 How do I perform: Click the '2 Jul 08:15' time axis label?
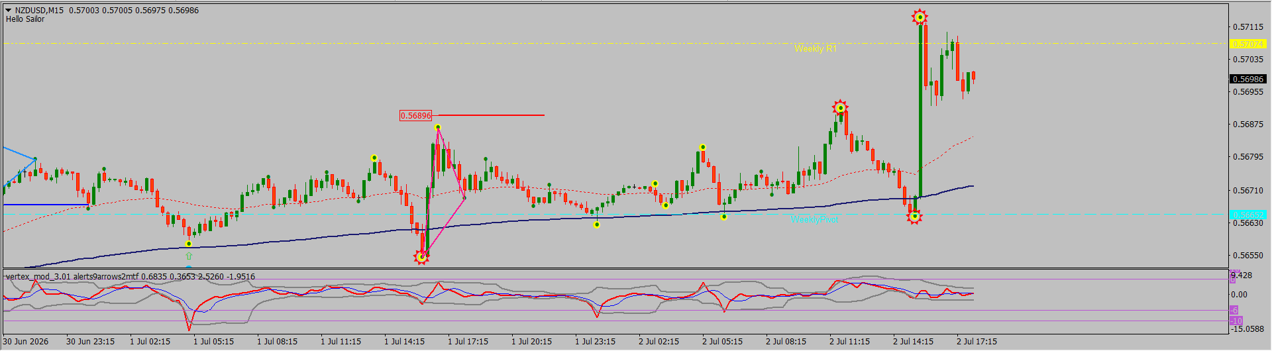pos(786,342)
